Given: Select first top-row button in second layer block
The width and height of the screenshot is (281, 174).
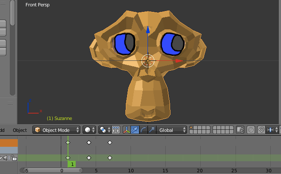Looking at the screenshot, I should [215, 128].
